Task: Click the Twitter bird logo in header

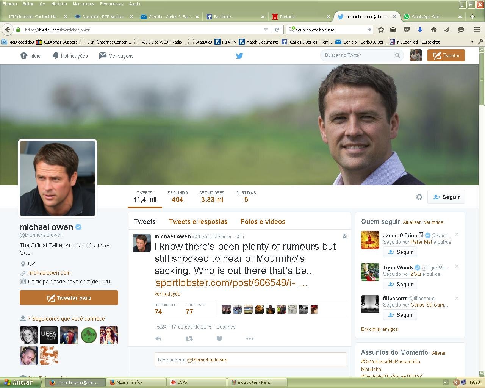Action: pos(239,56)
